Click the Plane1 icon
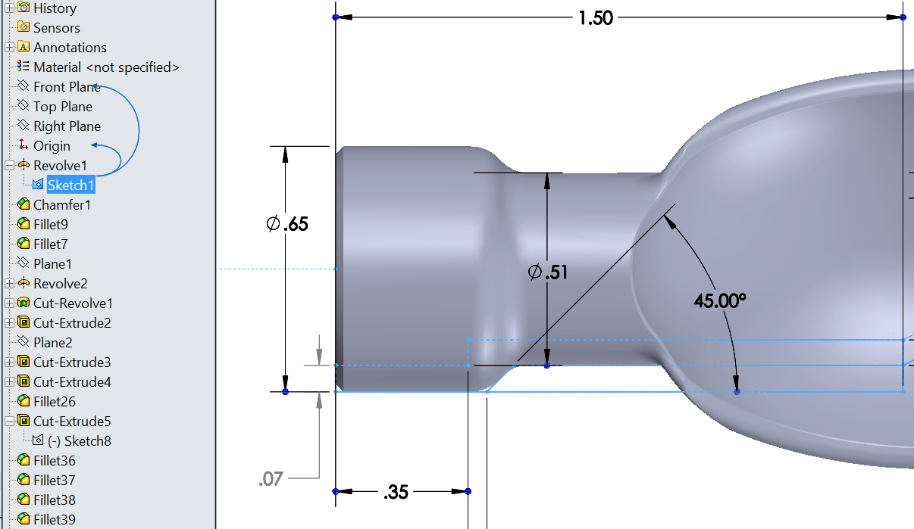Image resolution: width=914 pixels, height=529 pixels. pos(23,263)
